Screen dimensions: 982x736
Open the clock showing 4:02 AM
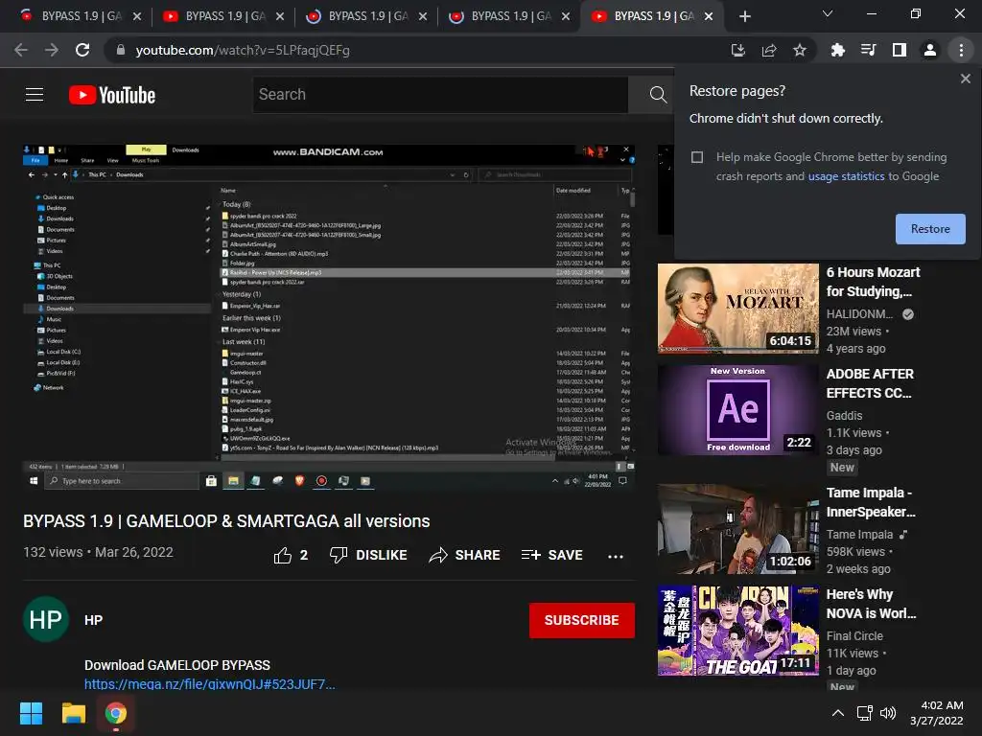click(937, 713)
